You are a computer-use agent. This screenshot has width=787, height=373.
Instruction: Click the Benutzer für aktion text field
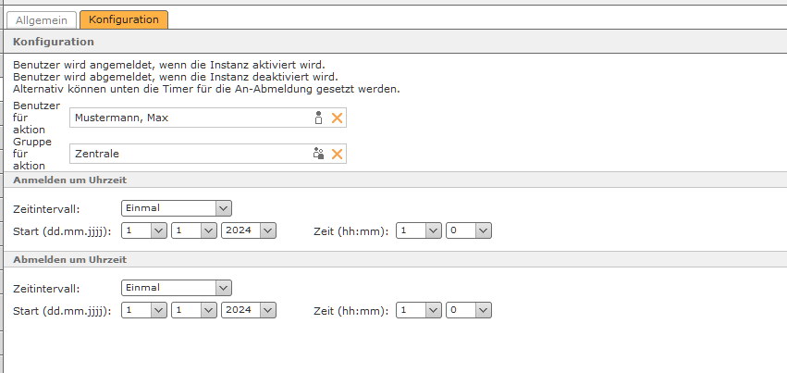coord(189,118)
